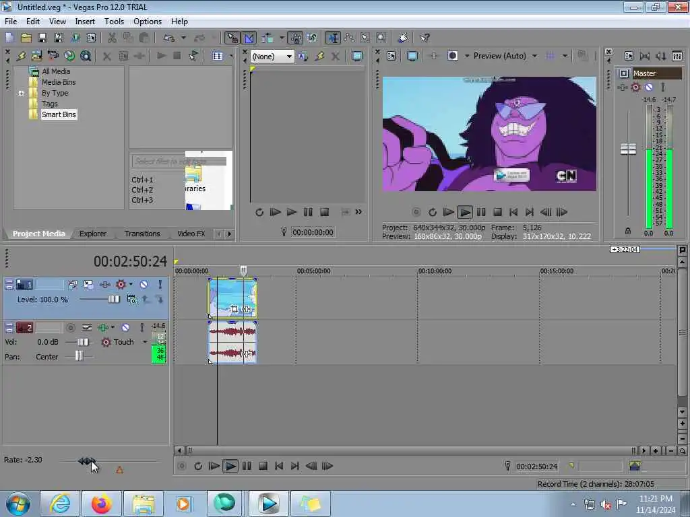Open a project with the folder icon
Screen dimensions: 690x517
click(26, 38)
